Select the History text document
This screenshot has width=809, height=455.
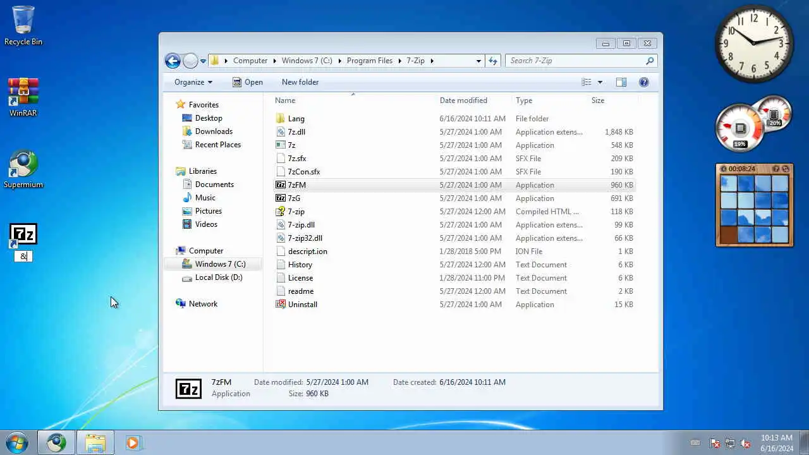pyautogui.click(x=300, y=265)
